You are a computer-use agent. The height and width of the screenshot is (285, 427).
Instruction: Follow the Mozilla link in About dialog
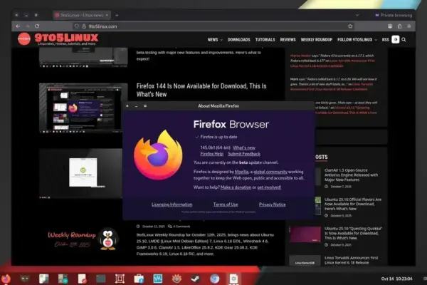(241, 172)
